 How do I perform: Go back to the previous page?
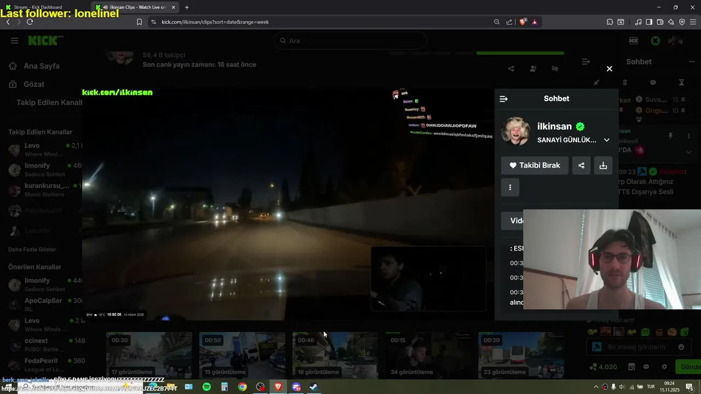8,22
